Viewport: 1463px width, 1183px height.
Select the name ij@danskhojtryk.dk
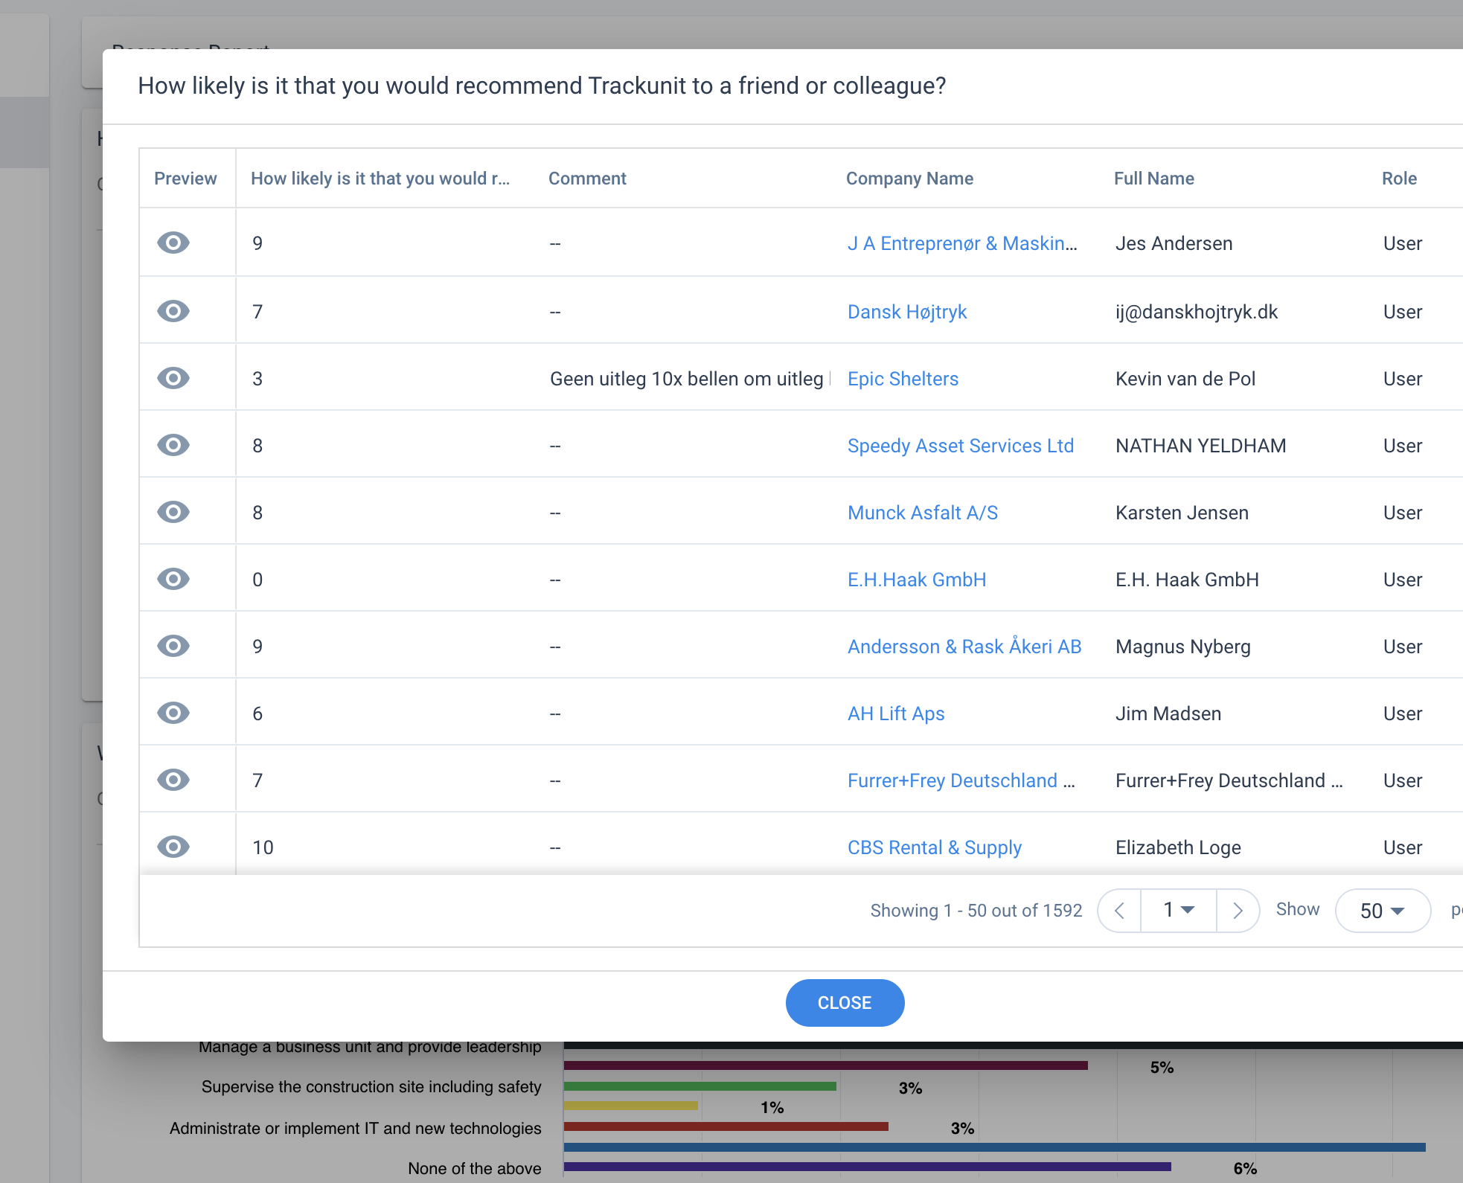click(1197, 312)
